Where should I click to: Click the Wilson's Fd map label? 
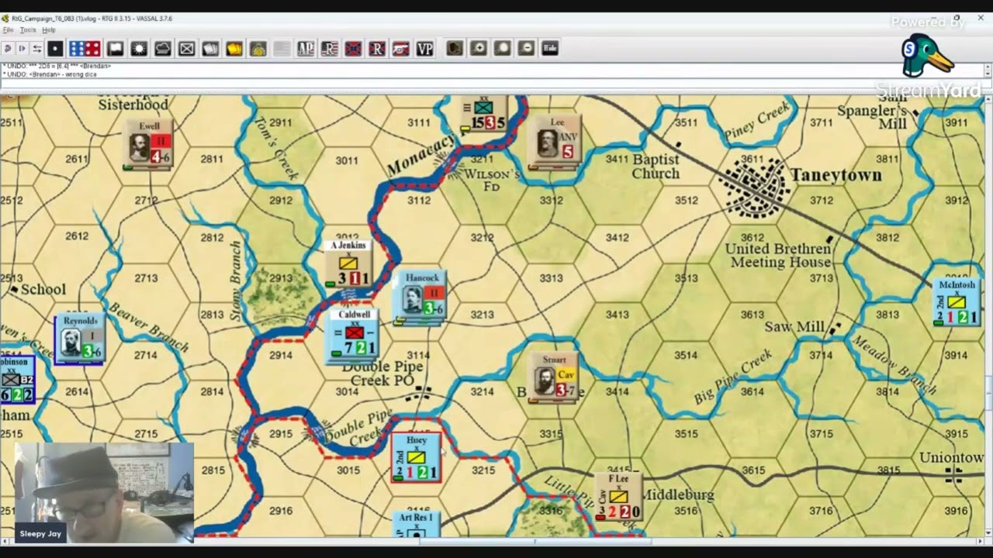click(492, 180)
